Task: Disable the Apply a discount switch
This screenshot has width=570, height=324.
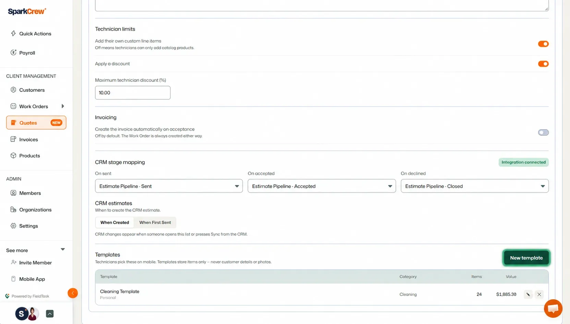Action: (543, 64)
